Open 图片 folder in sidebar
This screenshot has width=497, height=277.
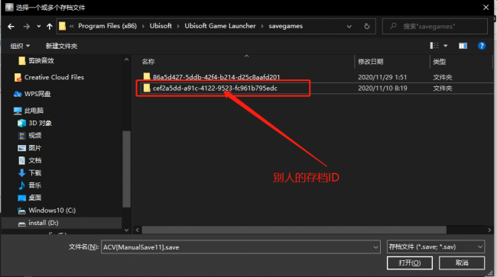click(30, 148)
